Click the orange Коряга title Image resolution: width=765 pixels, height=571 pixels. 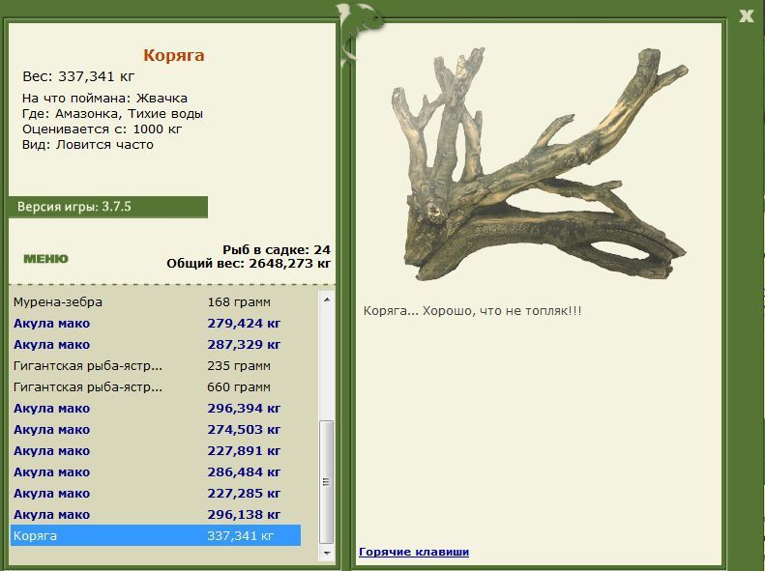(x=174, y=55)
